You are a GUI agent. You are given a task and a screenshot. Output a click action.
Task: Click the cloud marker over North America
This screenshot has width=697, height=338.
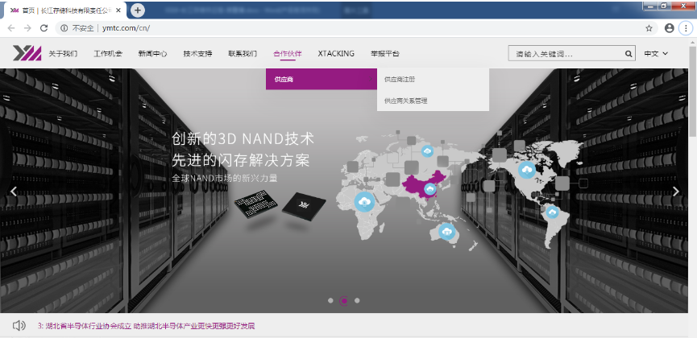coord(527,170)
